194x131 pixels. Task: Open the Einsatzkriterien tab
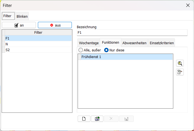point(162,43)
